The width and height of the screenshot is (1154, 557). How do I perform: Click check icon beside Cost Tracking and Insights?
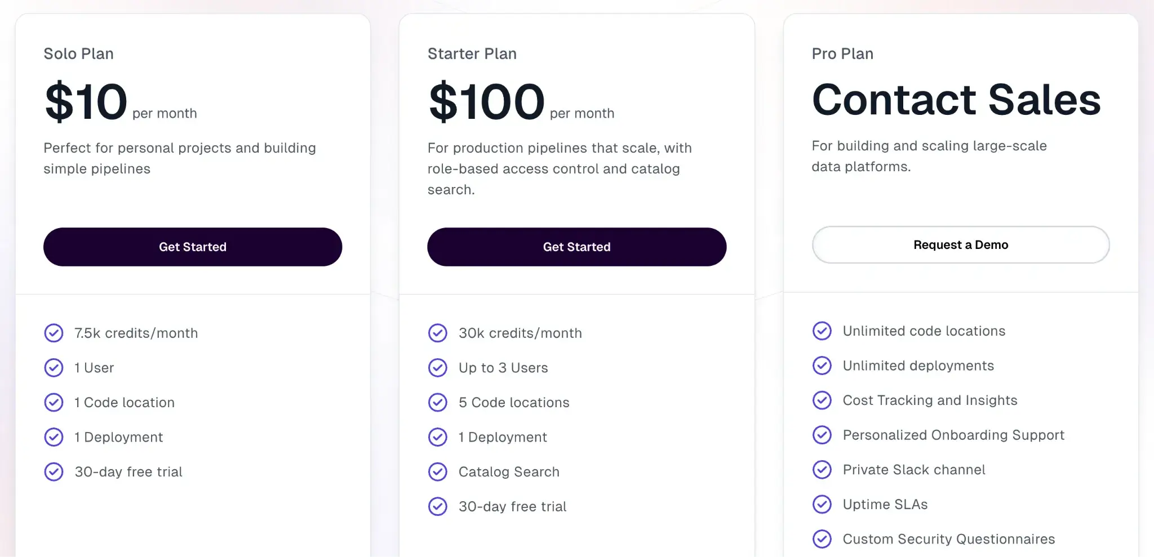[822, 400]
